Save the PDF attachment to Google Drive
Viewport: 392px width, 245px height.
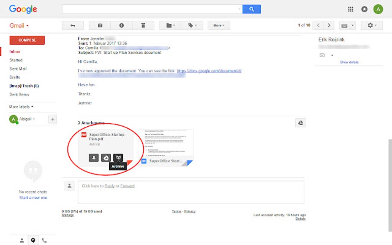click(x=106, y=157)
